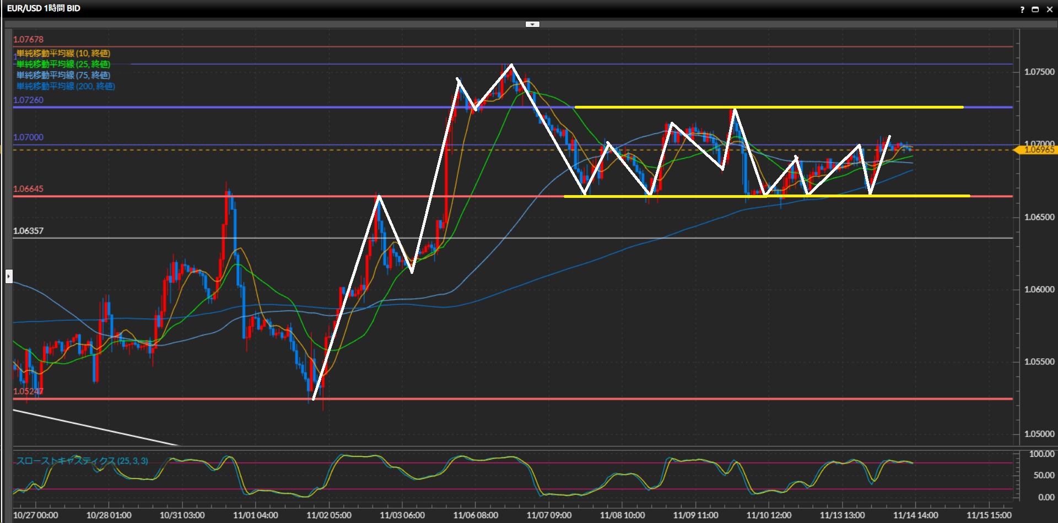Click the orange 1.06965 current price marker
Image resolution: width=1058 pixels, height=523 pixels.
pos(1037,150)
